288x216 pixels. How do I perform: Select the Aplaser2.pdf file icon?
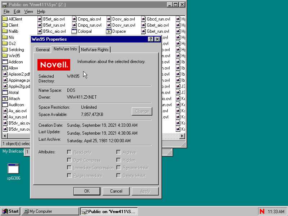[5, 74]
